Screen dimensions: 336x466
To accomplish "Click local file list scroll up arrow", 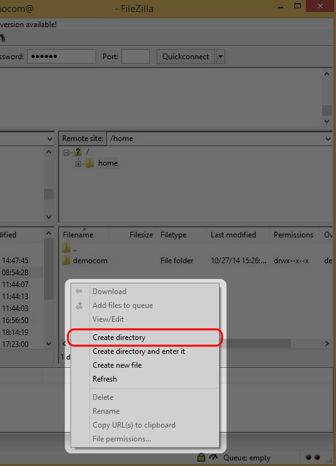I will click(x=49, y=233).
